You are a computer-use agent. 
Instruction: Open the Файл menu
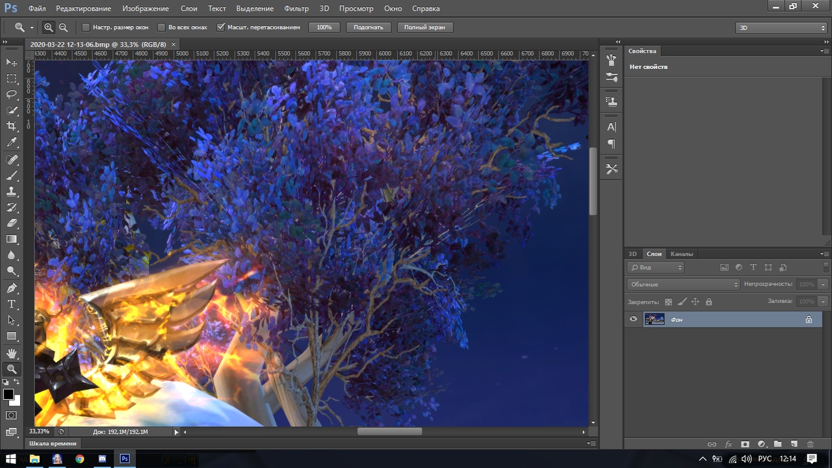tap(37, 8)
